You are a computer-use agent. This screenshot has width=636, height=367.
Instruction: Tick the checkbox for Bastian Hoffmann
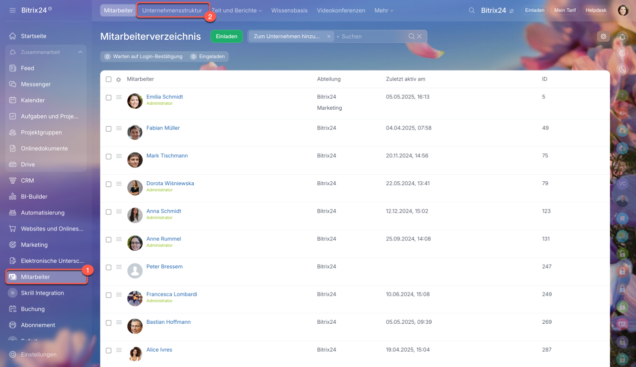coord(108,323)
